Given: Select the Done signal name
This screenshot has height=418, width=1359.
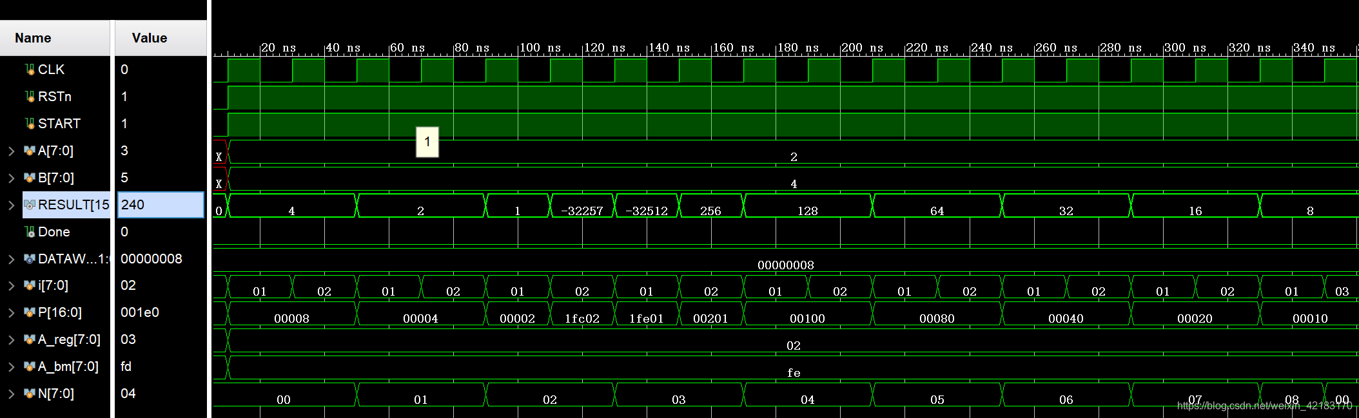Looking at the screenshot, I should pos(54,232).
